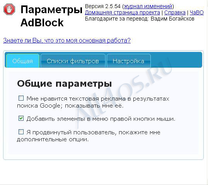
Task: Enable Google text ads checkbox
Action: point(21,98)
